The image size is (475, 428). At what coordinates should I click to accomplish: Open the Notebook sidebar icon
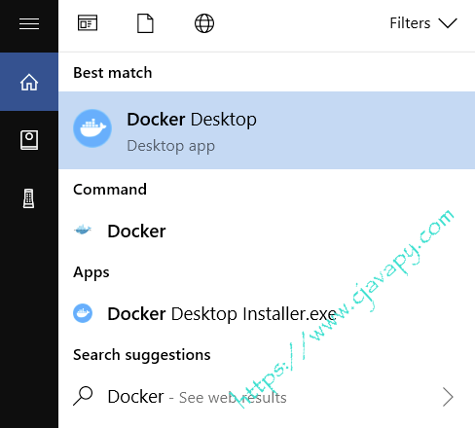(x=29, y=140)
